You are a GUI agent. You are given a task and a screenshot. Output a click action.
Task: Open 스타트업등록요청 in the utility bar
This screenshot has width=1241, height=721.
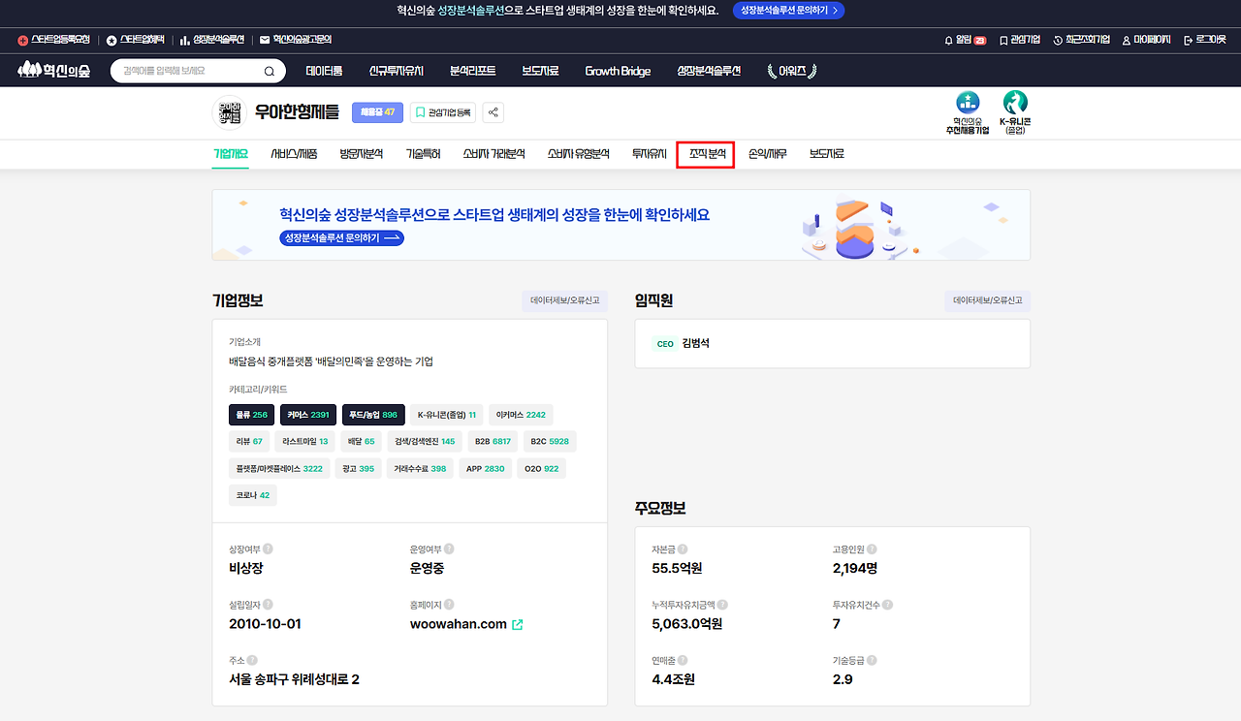tap(53, 40)
